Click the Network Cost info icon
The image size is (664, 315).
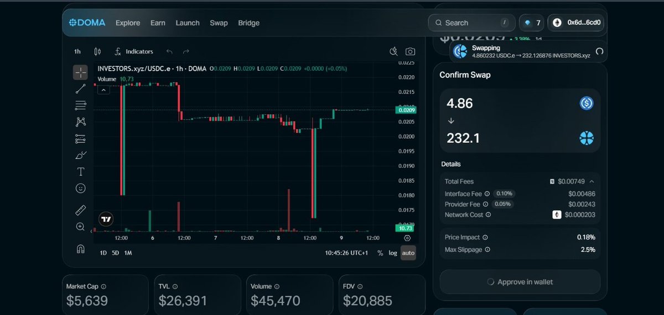click(489, 215)
